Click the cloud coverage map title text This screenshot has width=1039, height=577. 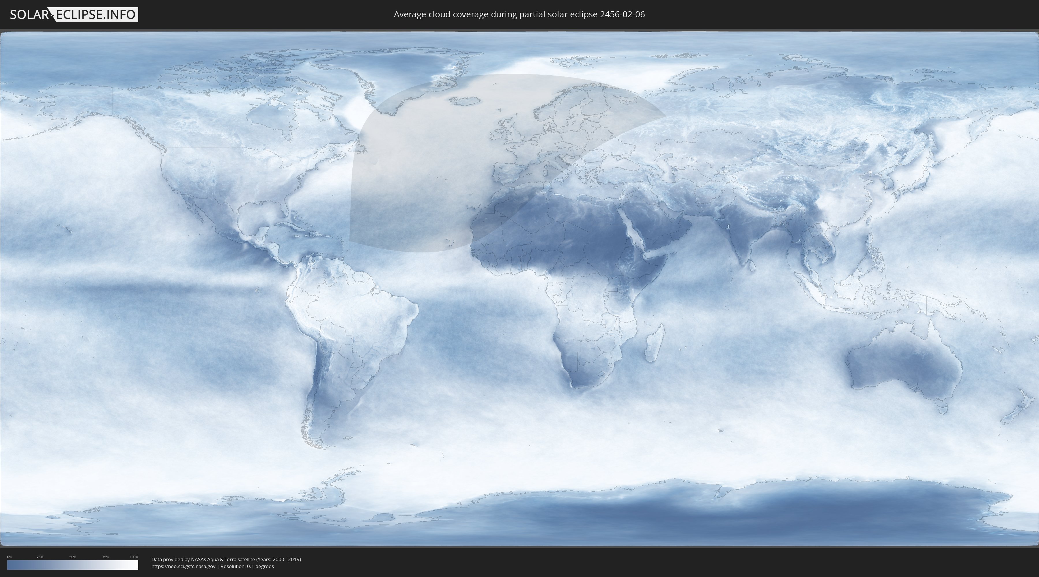pos(519,14)
